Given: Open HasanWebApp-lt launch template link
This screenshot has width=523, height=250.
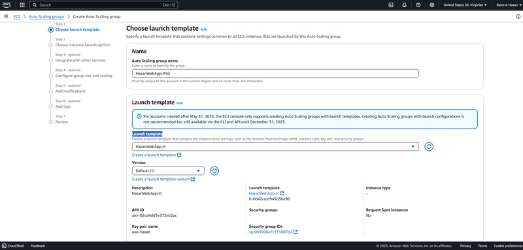Looking at the screenshot, I should (x=263, y=193).
